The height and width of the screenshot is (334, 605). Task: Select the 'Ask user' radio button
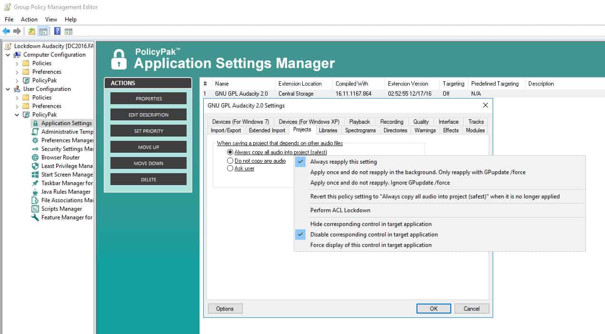(x=230, y=168)
